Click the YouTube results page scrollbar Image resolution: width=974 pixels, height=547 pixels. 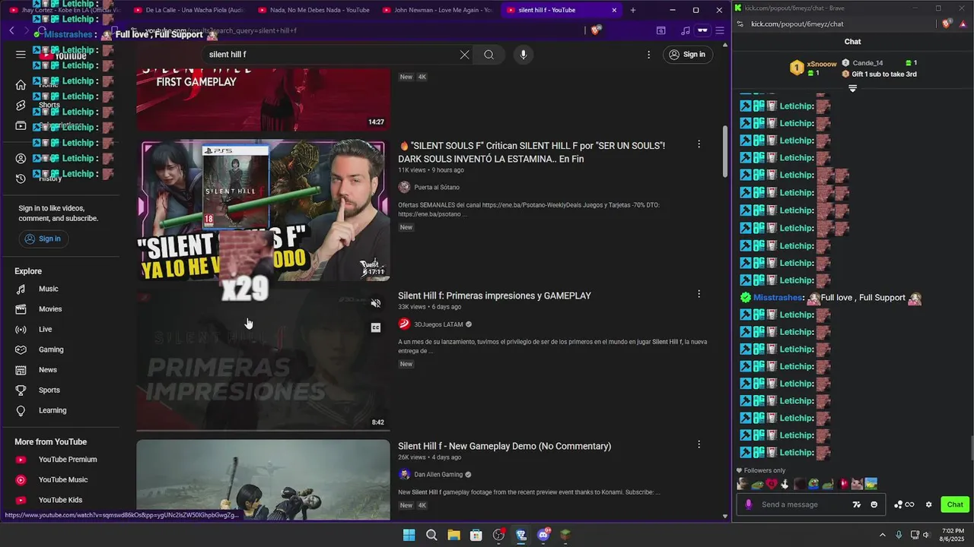(724, 152)
